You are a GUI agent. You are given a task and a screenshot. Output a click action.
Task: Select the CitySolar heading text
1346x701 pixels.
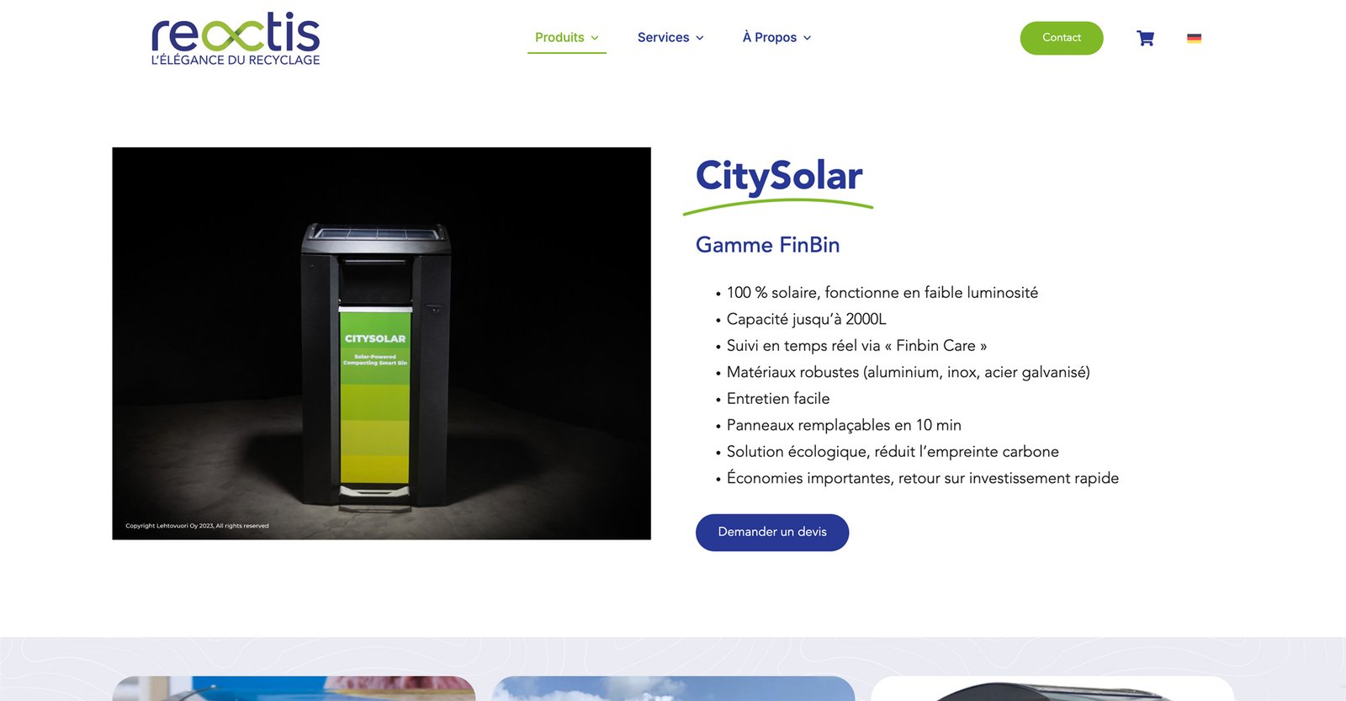pos(779,177)
